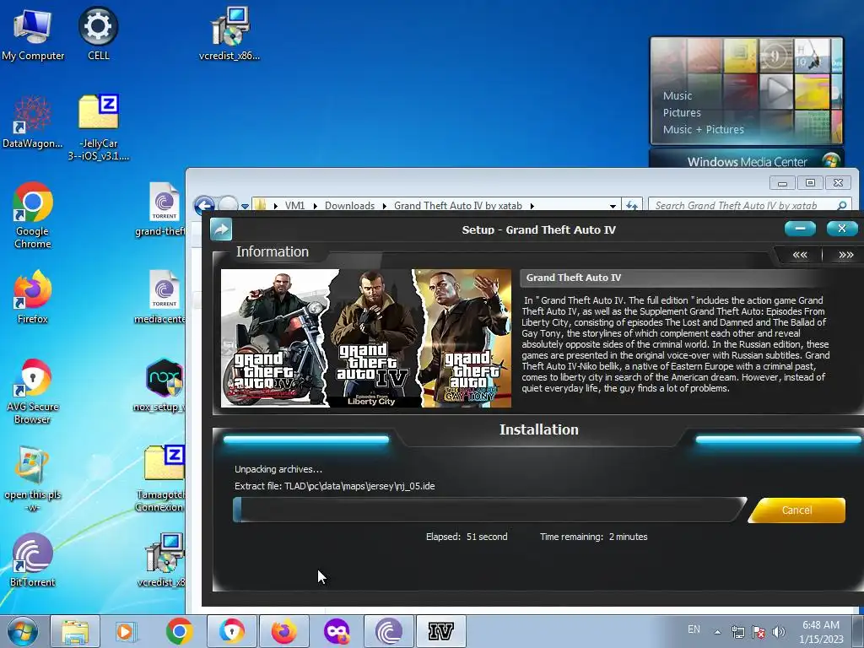Image resolution: width=864 pixels, height=648 pixels.
Task: Select the Tamagotchi Connexion zip icon
Action: [160, 479]
